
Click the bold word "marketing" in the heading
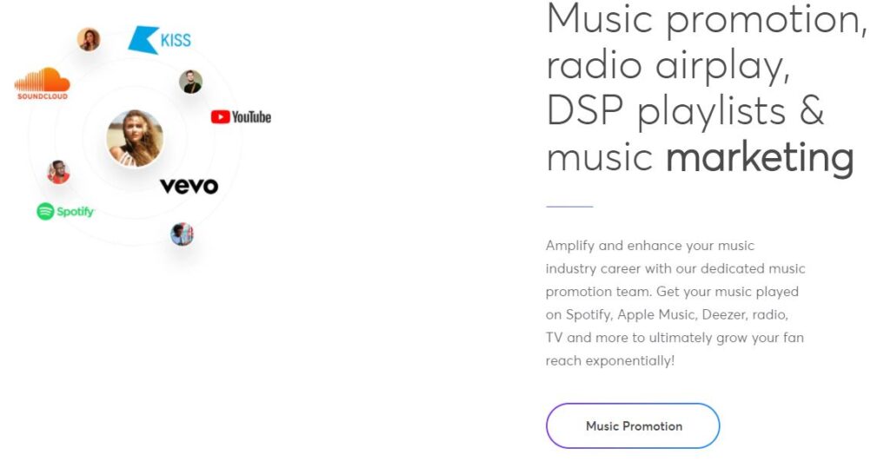(760, 157)
